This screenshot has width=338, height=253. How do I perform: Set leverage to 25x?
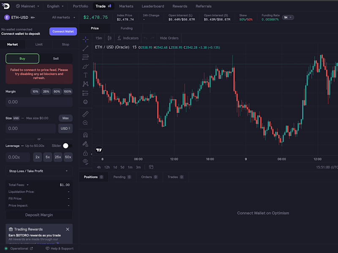[58, 157]
